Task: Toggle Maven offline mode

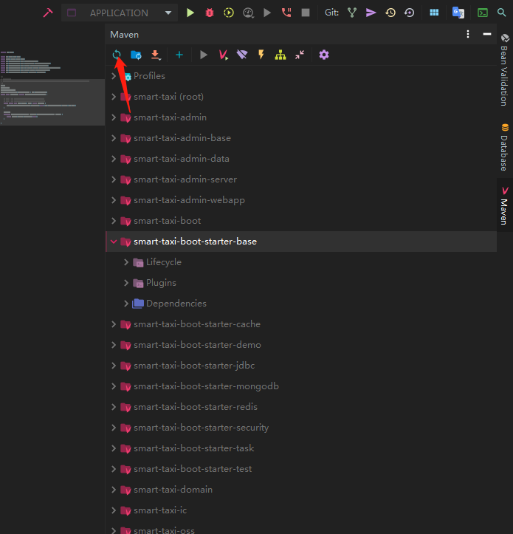Action: point(242,55)
